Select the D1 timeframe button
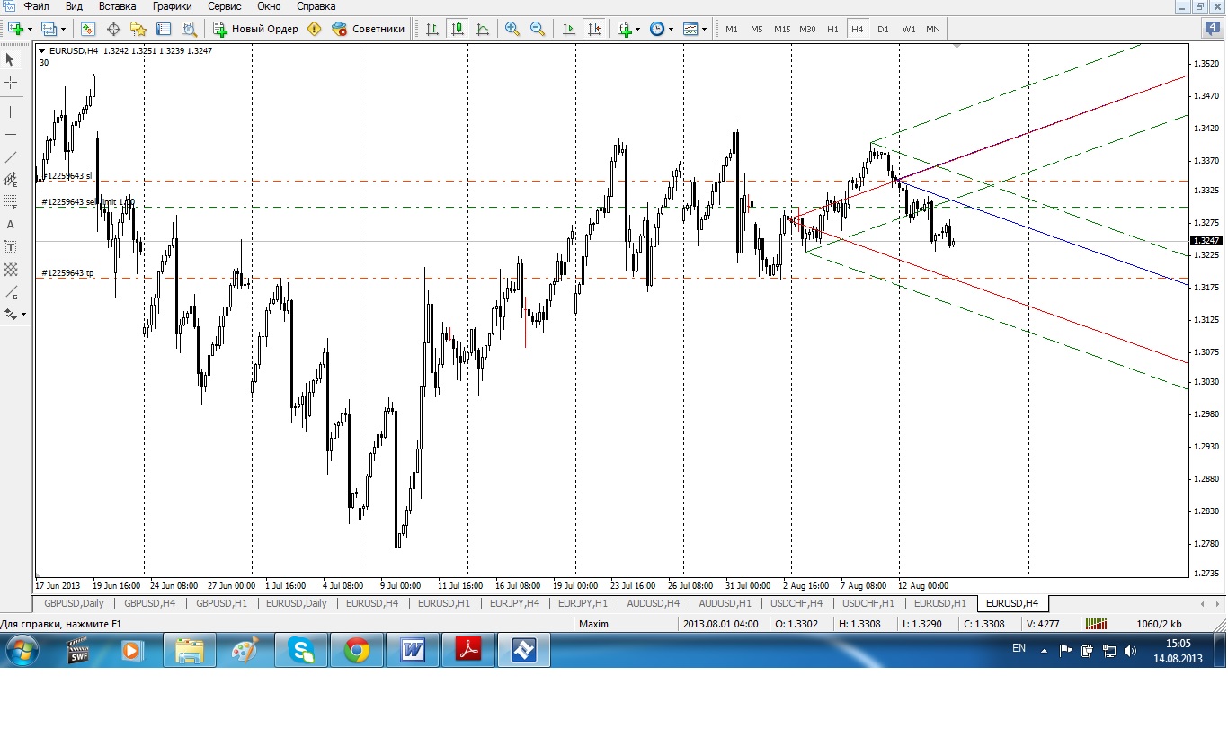This screenshot has height=738, width=1228. [883, 29]
